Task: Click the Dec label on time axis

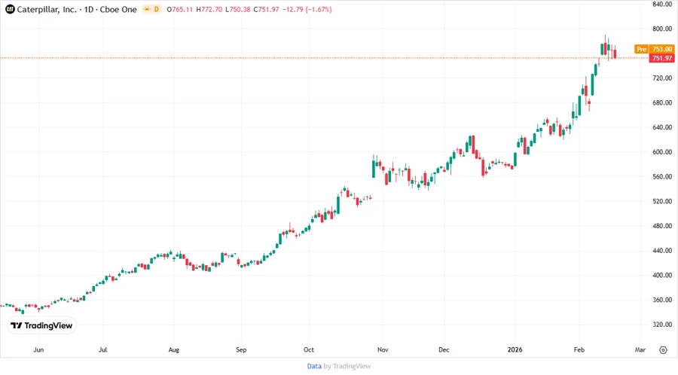Action: point(444,349)
